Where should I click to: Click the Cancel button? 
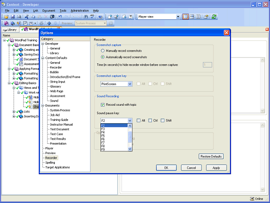[x=191, y=167]
